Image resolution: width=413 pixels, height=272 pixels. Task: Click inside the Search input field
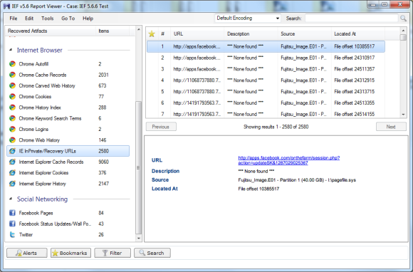351,19
